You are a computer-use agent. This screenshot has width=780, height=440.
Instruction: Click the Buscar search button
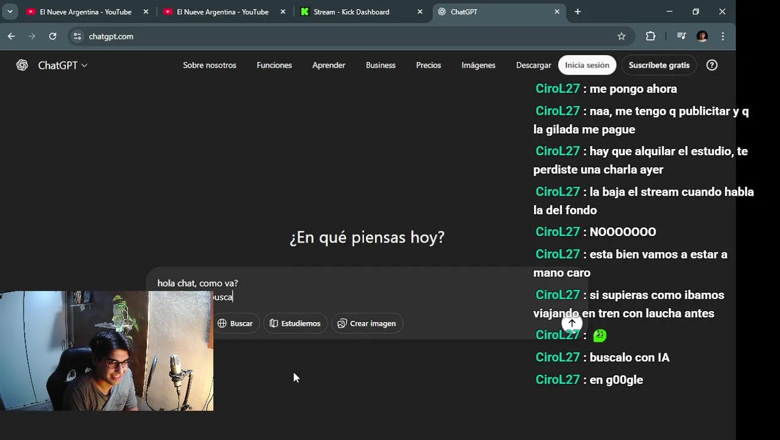click(236, 323)
